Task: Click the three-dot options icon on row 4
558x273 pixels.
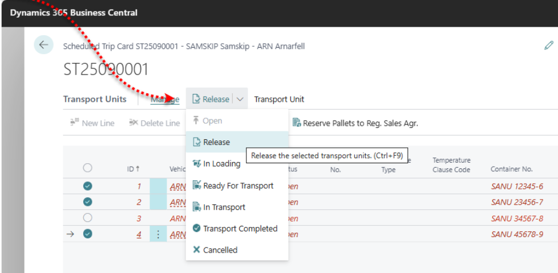Action: pos(158,234)
